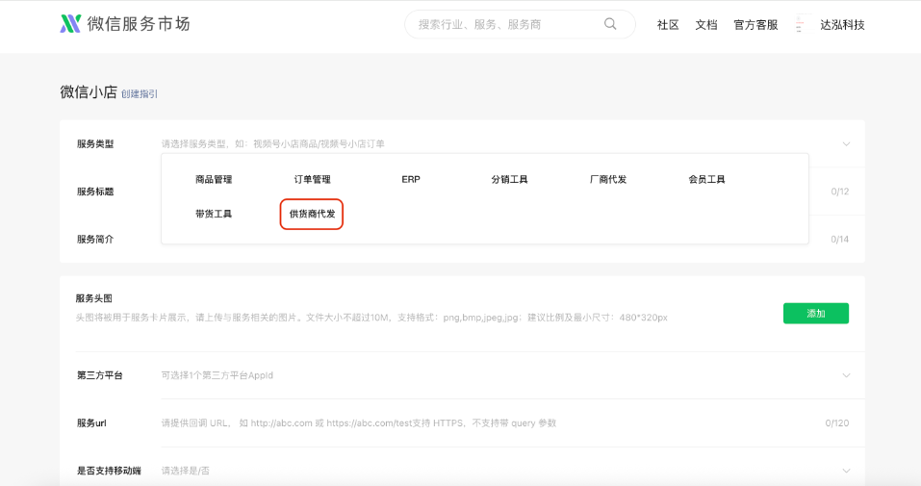Select the 带货工具 option
Viewport: 921px width, 486px height.
[214, 214]
